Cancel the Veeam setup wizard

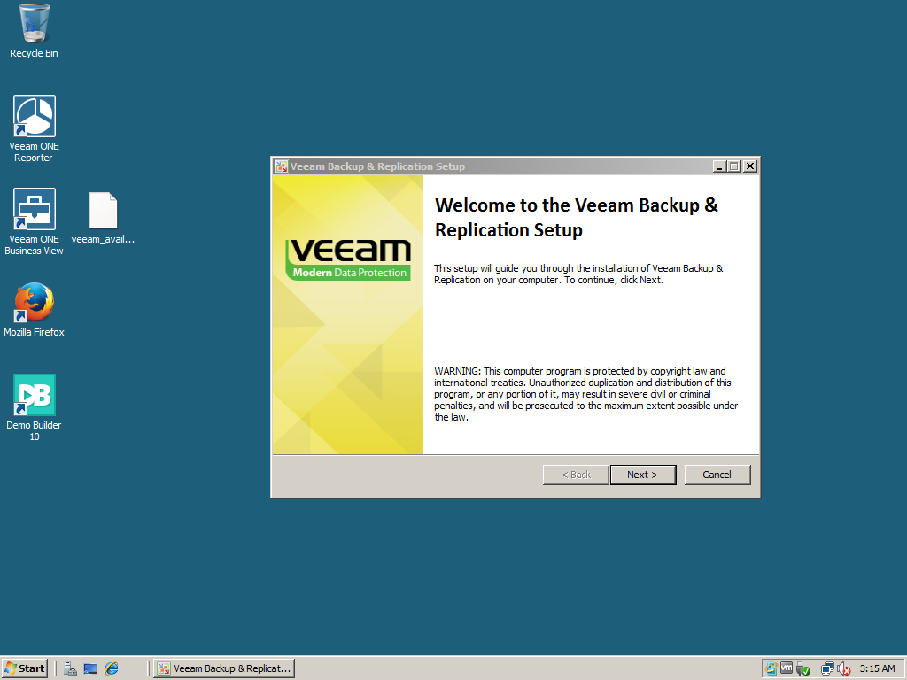(x=717, y=475)
